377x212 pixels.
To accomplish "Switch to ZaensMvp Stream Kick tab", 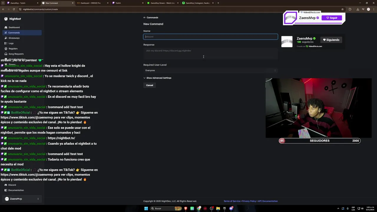I will tap(163, 3).
